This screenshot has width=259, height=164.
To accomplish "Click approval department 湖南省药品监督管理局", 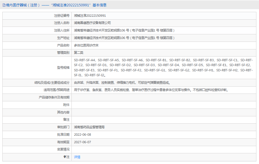I will pyautogui.click(x=89, y=127).
